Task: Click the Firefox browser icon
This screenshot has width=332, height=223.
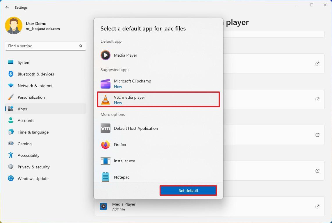Action: click(x=105, y=145)
